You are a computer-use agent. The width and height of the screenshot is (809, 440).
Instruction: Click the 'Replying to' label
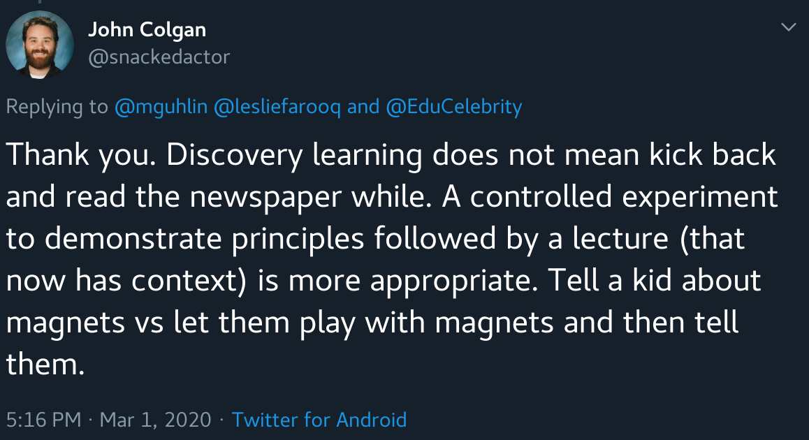pos(57,107)
